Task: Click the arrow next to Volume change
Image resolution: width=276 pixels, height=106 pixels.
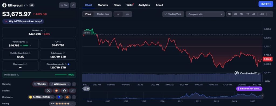Action: 30,46
